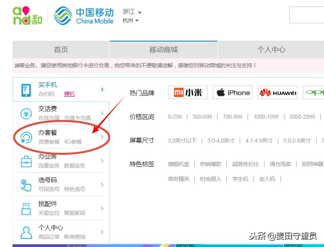This screenshot has width=324, height=247.
Task: Switch to the 移动商城 tab
Action: click(x=163, y=50)
